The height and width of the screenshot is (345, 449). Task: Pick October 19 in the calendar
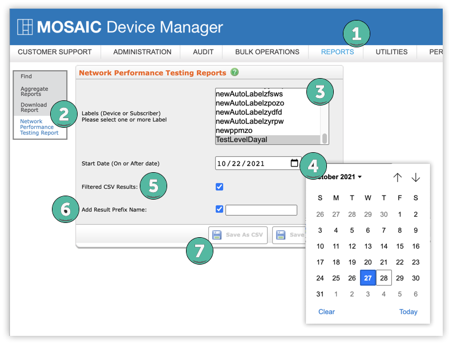click(352, 262)
